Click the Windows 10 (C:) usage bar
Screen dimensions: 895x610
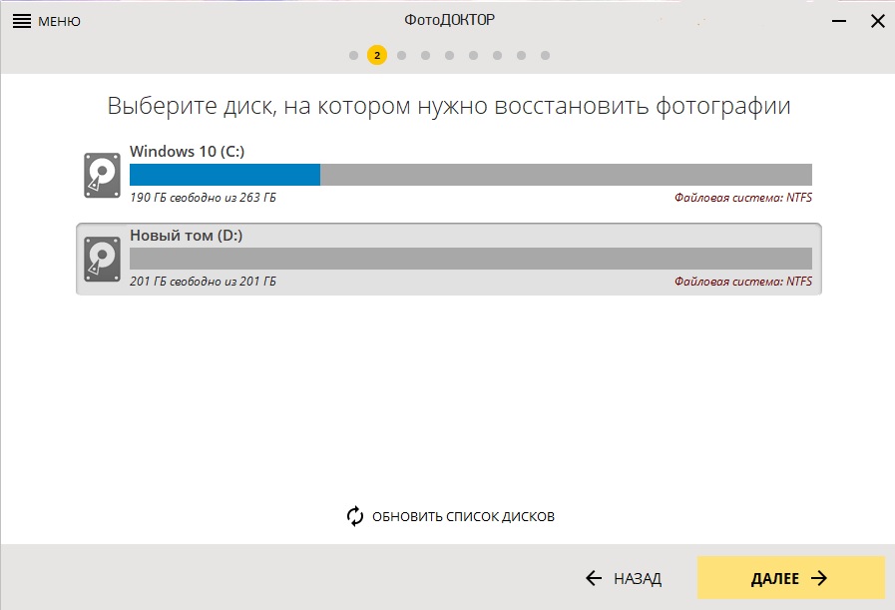[470, 175]
